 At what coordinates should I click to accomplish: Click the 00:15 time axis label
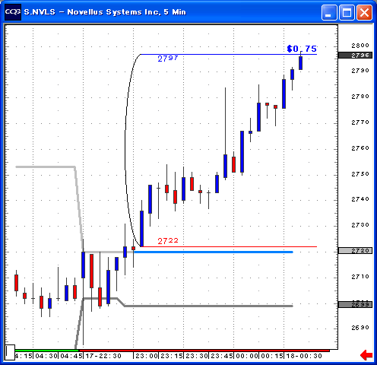pos(272,356)
